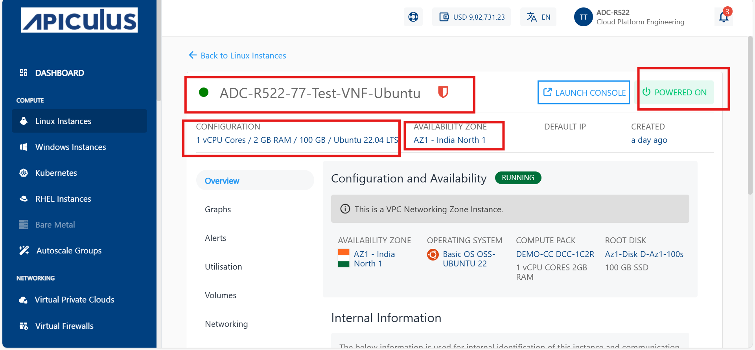Image resolution: width=755 pixels, height=350 pixels.
Task: Click the Apiculus logo
Action: [x=79, y=20]
